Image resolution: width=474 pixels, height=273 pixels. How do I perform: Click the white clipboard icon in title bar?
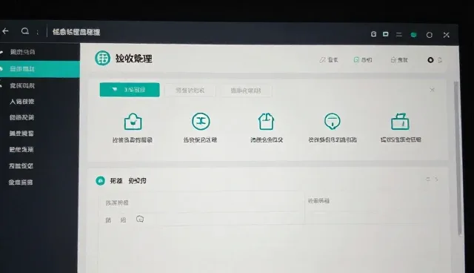[x=373, y=34]
